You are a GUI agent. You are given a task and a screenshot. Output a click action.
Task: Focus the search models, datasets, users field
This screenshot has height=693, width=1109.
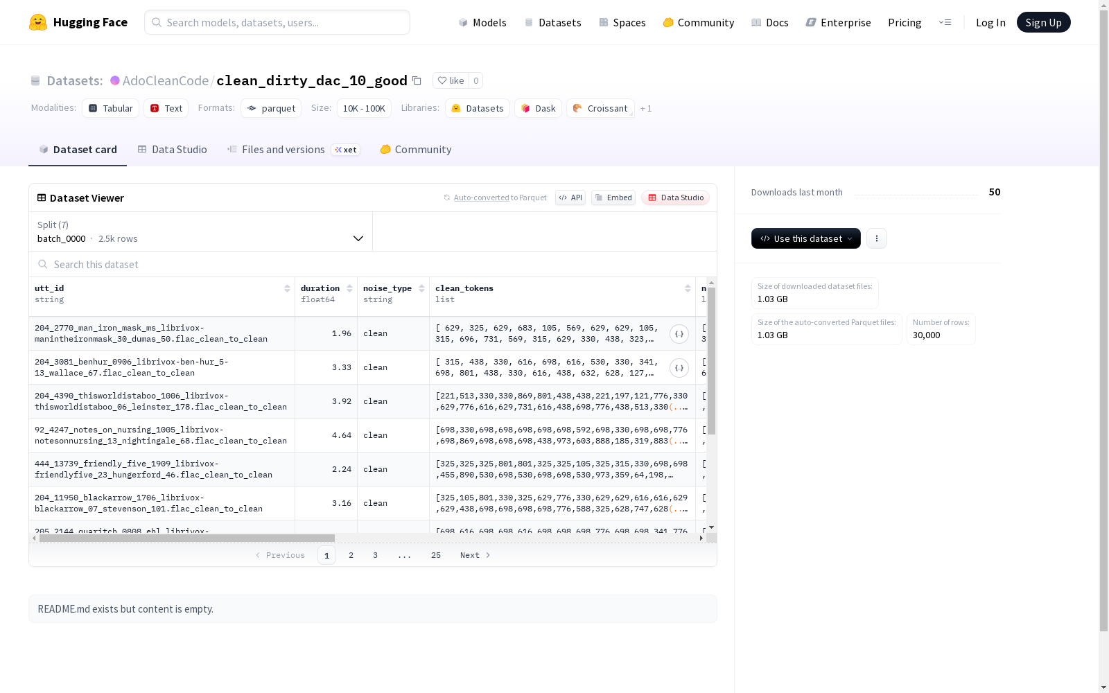pyautogui.click(x=277, y=22)
